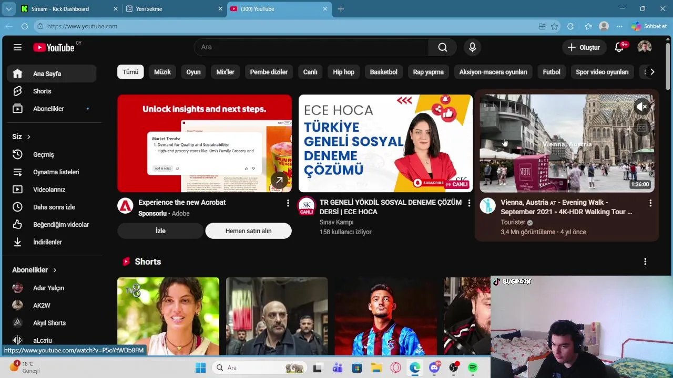
Task: Click the Windows taskbar Ara search box
Action: tap(260, 368)
